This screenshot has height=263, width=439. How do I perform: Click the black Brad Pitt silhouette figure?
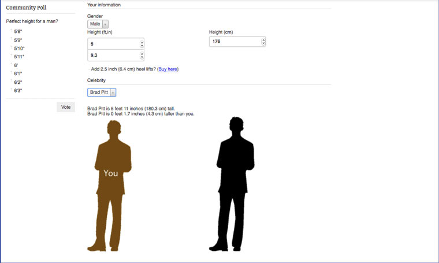(x=232, y=184)
